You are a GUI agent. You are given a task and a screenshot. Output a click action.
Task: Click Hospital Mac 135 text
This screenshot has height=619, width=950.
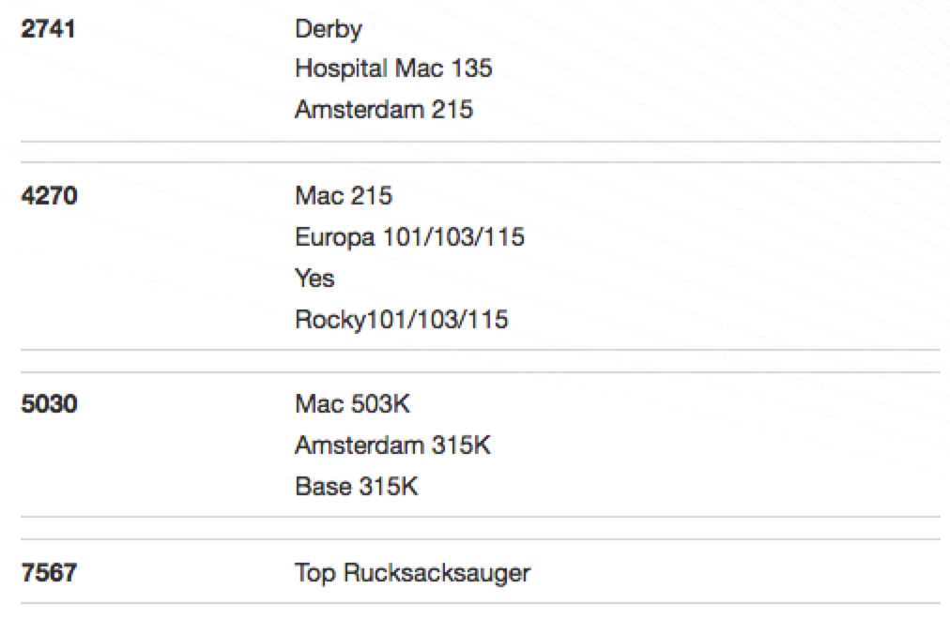coord(393,69)
